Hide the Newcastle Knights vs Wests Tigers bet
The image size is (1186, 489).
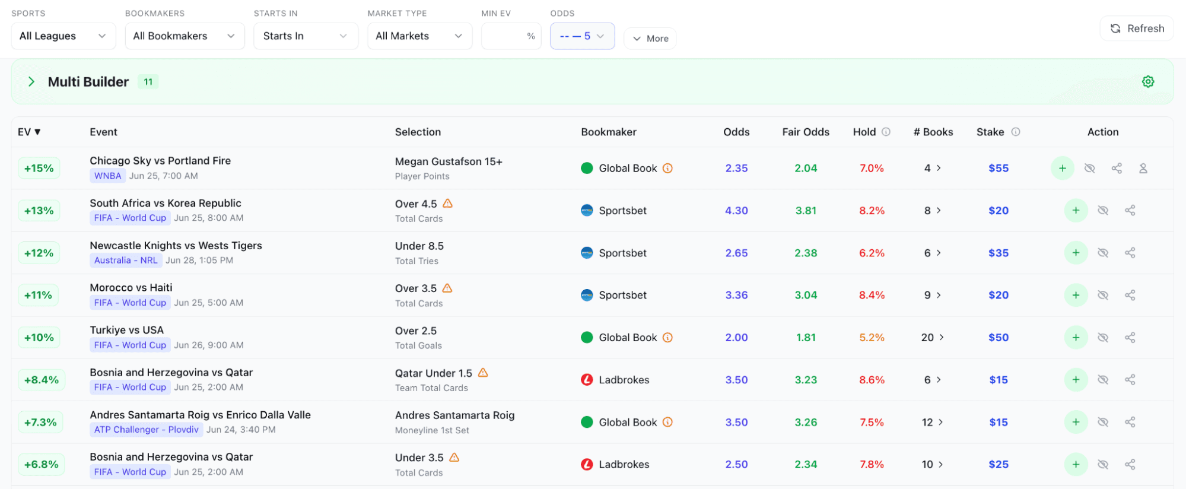coord(1103,253)
